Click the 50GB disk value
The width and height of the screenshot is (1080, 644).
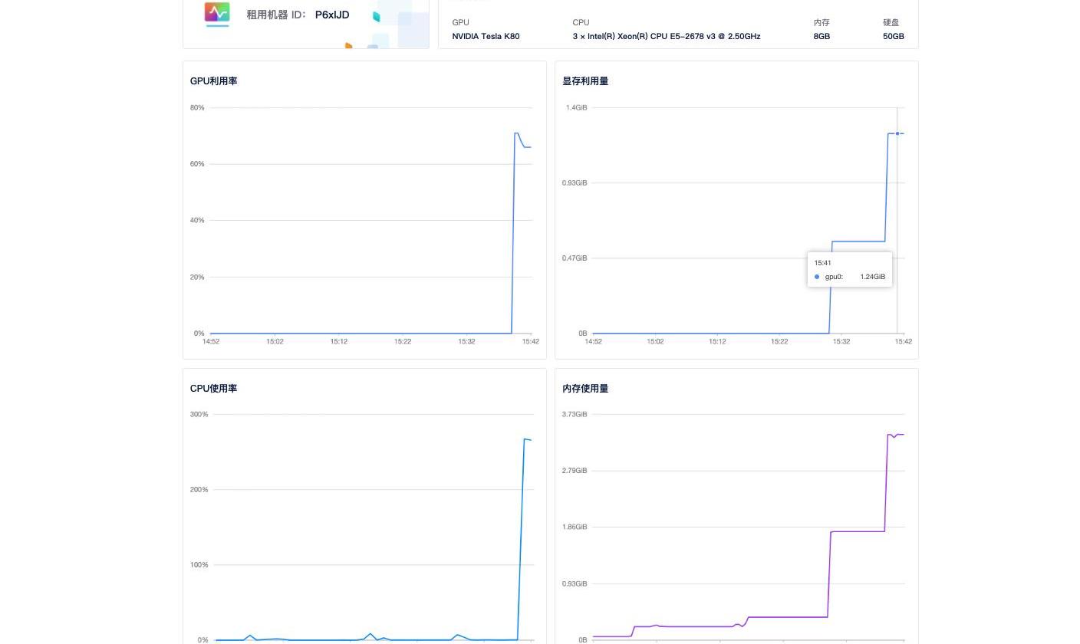tap(893, 36)
